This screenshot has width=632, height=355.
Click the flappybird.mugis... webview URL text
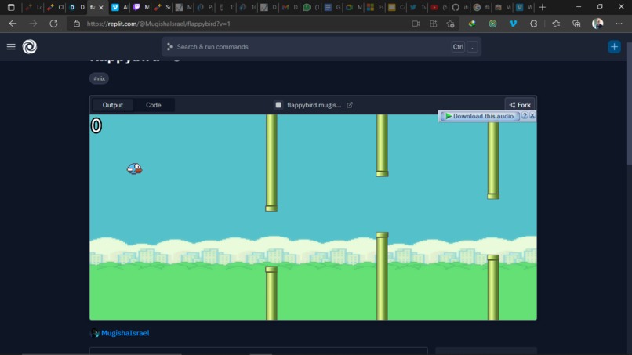coord(314,105)
